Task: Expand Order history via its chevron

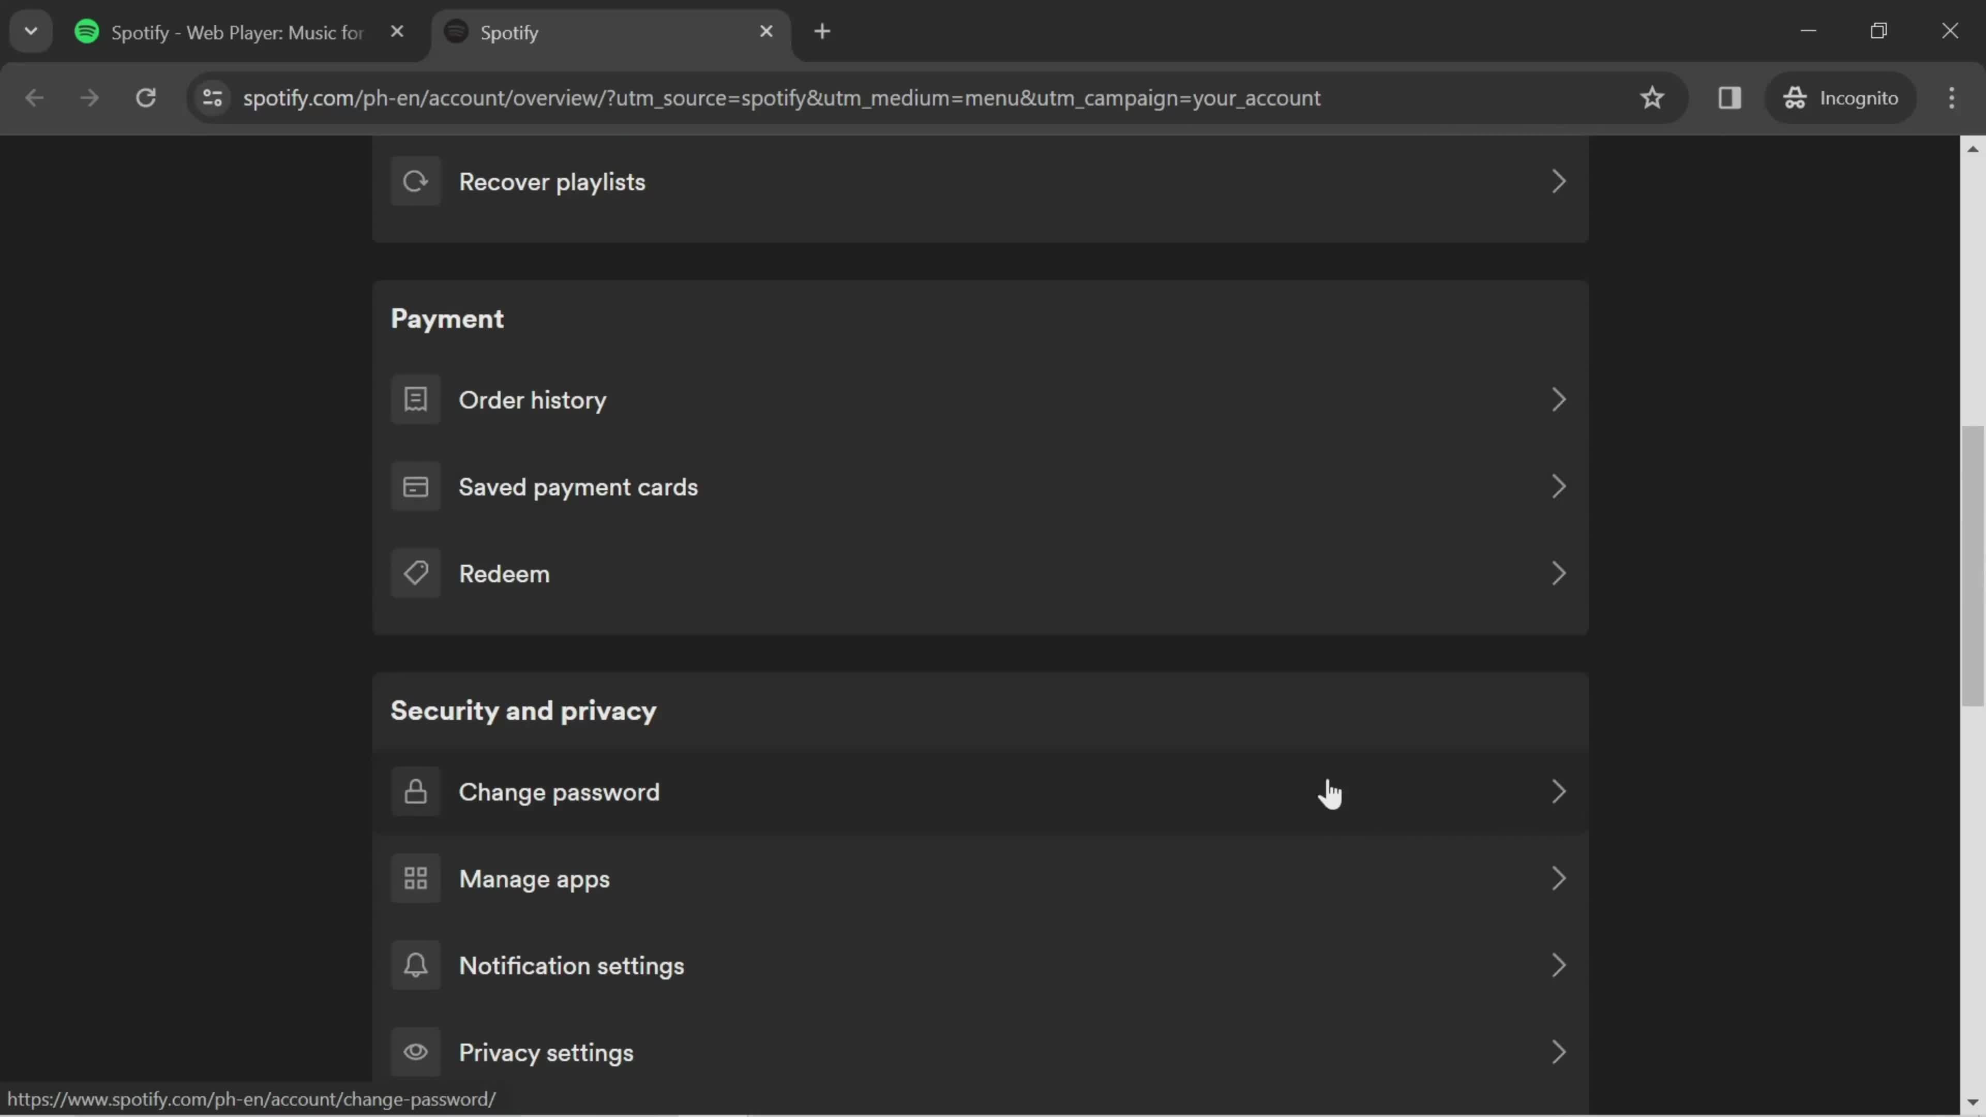Action: pyautogui.click(x=1558, y=399)
